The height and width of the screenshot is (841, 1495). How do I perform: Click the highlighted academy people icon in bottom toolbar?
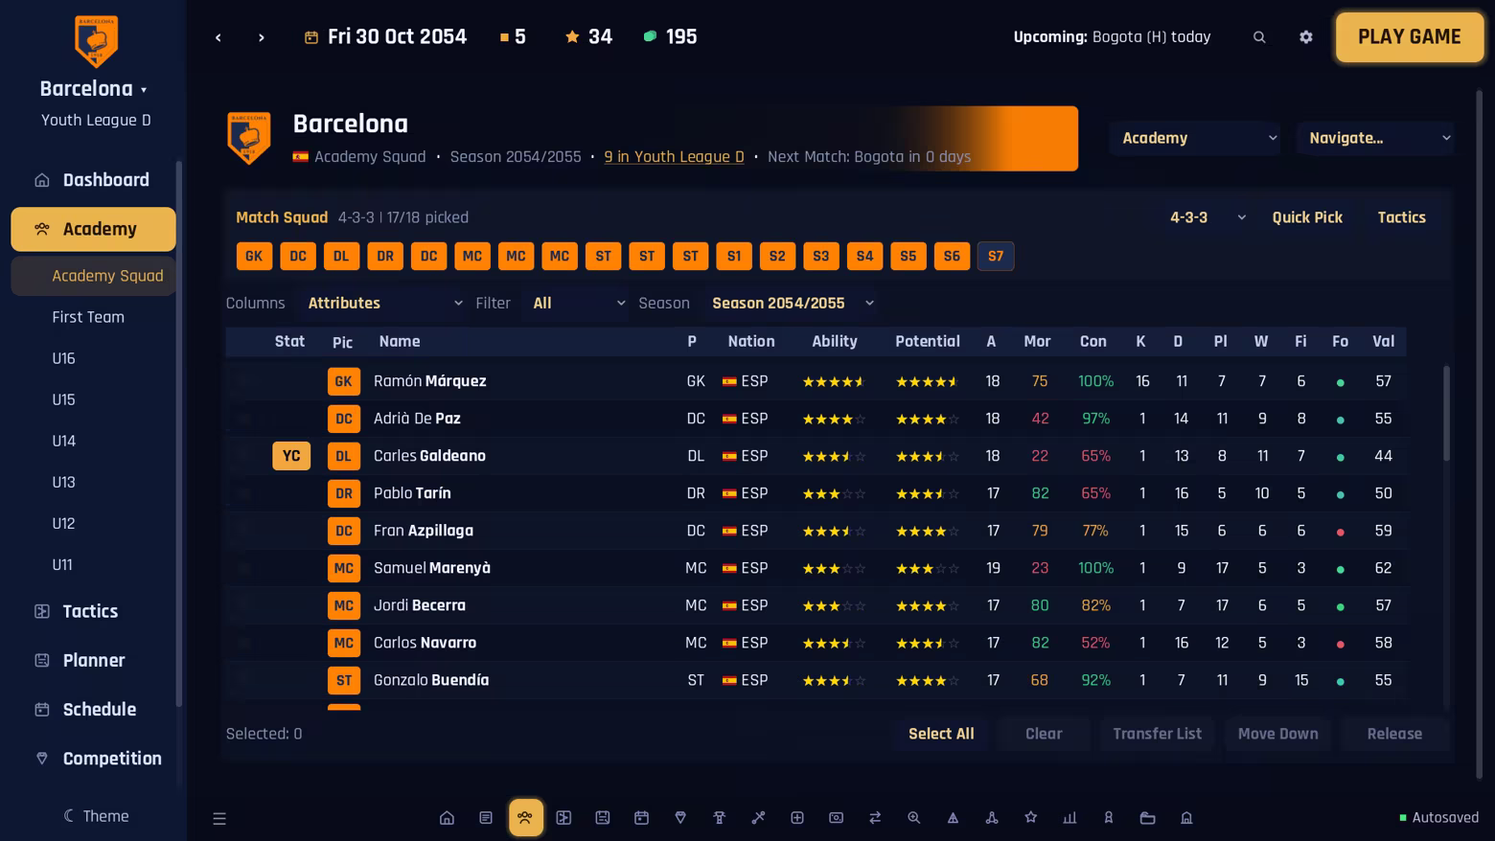coord(525,818)
